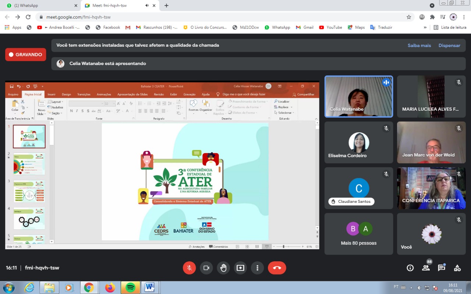471x294 pixels.
Task: Click the present screen icon
Action: coord(240,268)
